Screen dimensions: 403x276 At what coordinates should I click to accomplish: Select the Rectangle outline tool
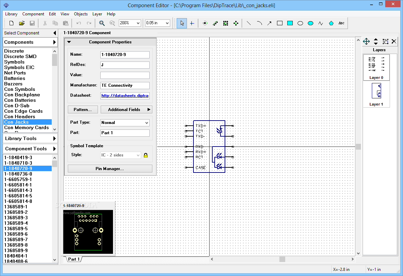click(x=280, y=23)
